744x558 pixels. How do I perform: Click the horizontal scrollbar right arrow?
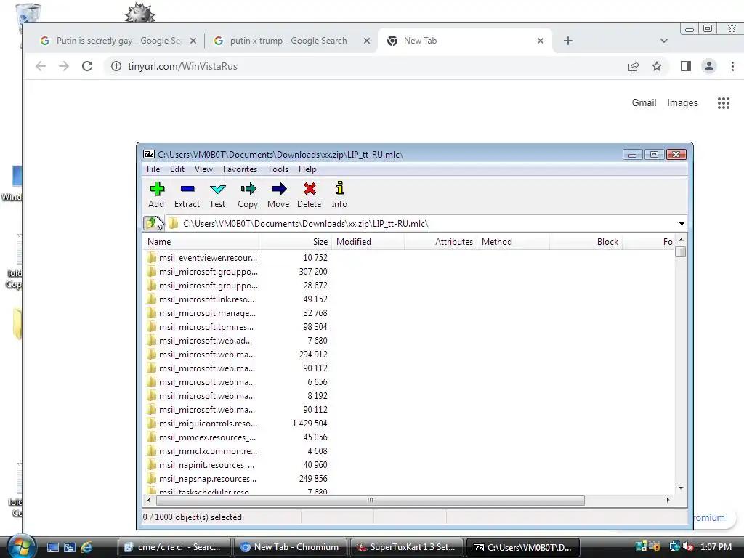tap(668, 500)
